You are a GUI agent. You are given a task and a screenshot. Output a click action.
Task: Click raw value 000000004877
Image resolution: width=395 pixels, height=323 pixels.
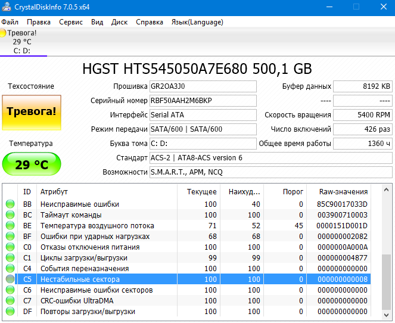point(343,258)
